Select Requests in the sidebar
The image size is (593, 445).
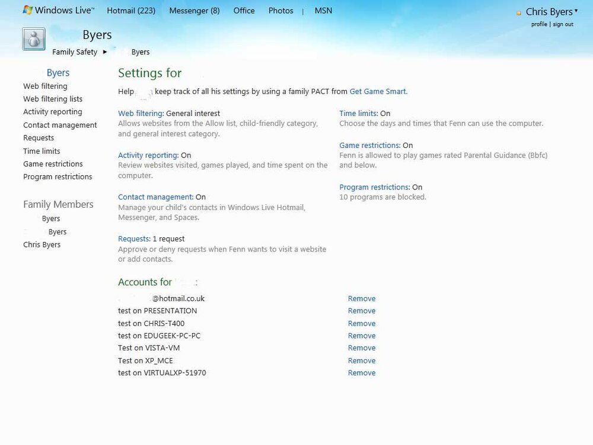pyautogui.click(x=39, y=138)
